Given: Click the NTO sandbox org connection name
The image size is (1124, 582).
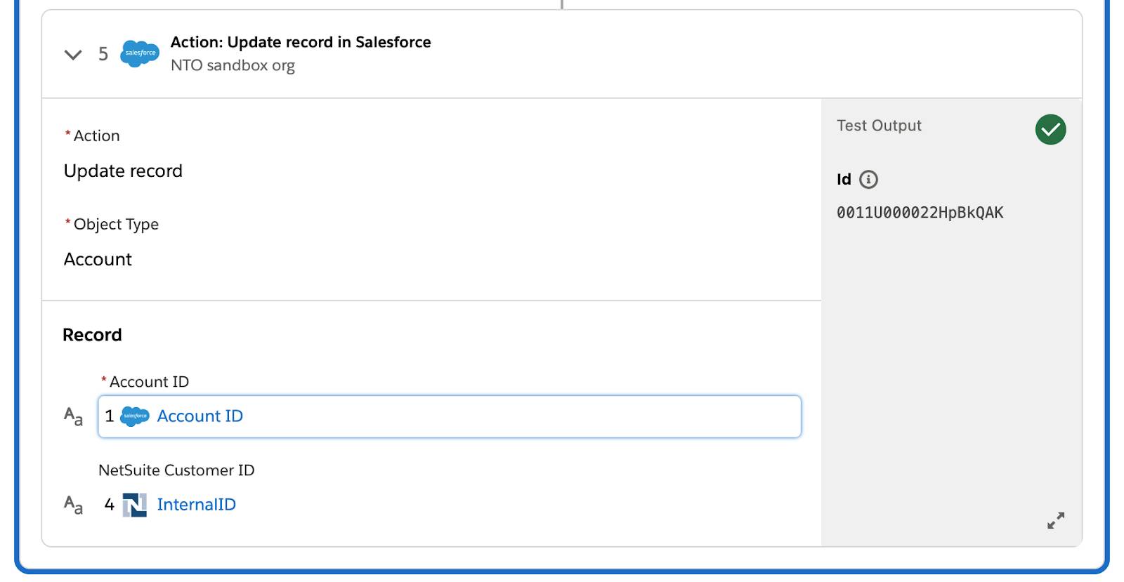Looking at the screenshot, I should [233, 65].
